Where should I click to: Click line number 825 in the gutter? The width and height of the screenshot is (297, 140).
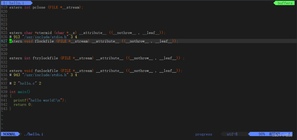point(4,33)
